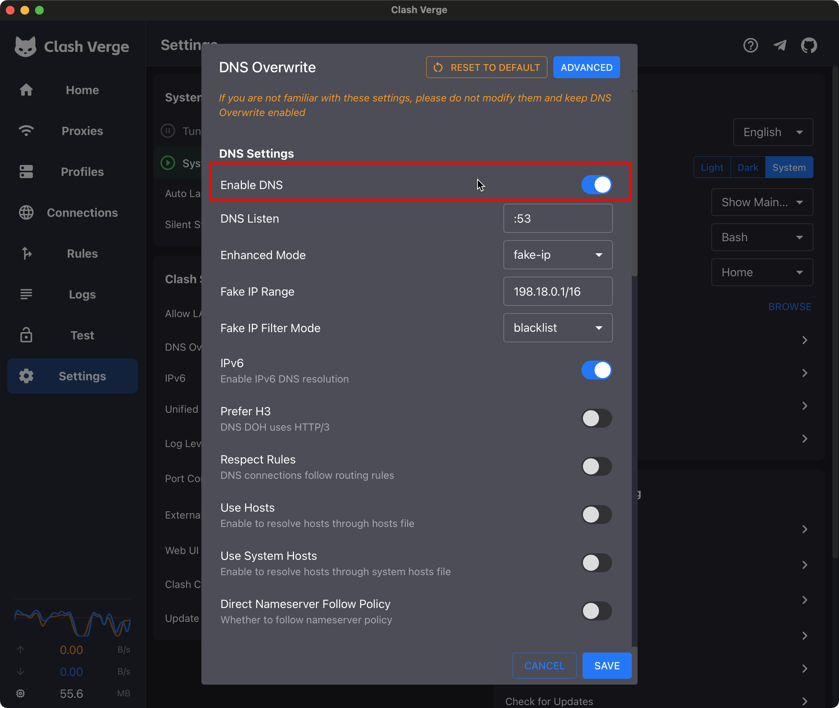Click the Clash Verge cat logo
The height and width of the screenshot is (708, 839).
click(x=25, y=47)
